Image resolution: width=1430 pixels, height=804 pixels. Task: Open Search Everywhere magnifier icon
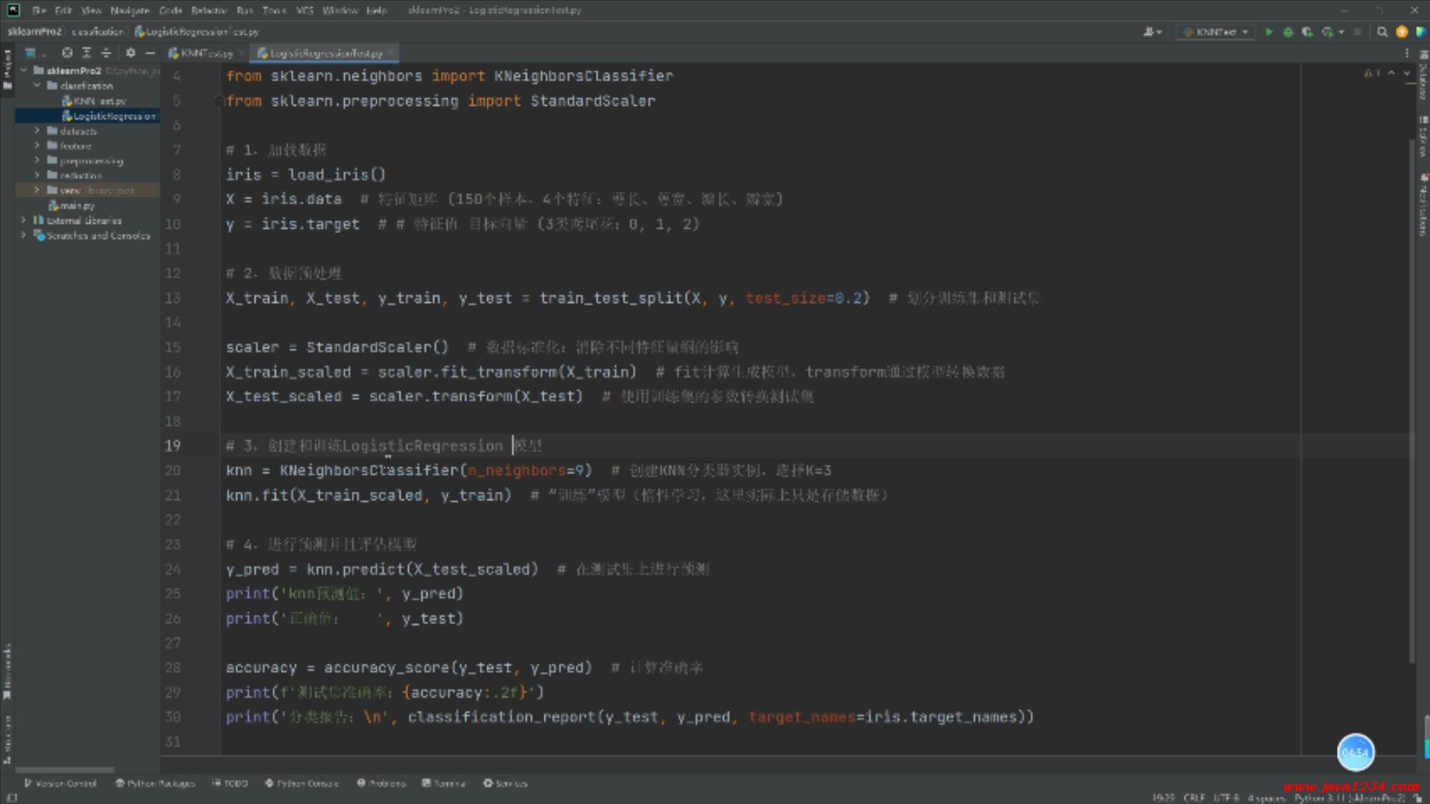click(x=1382, y=32)
